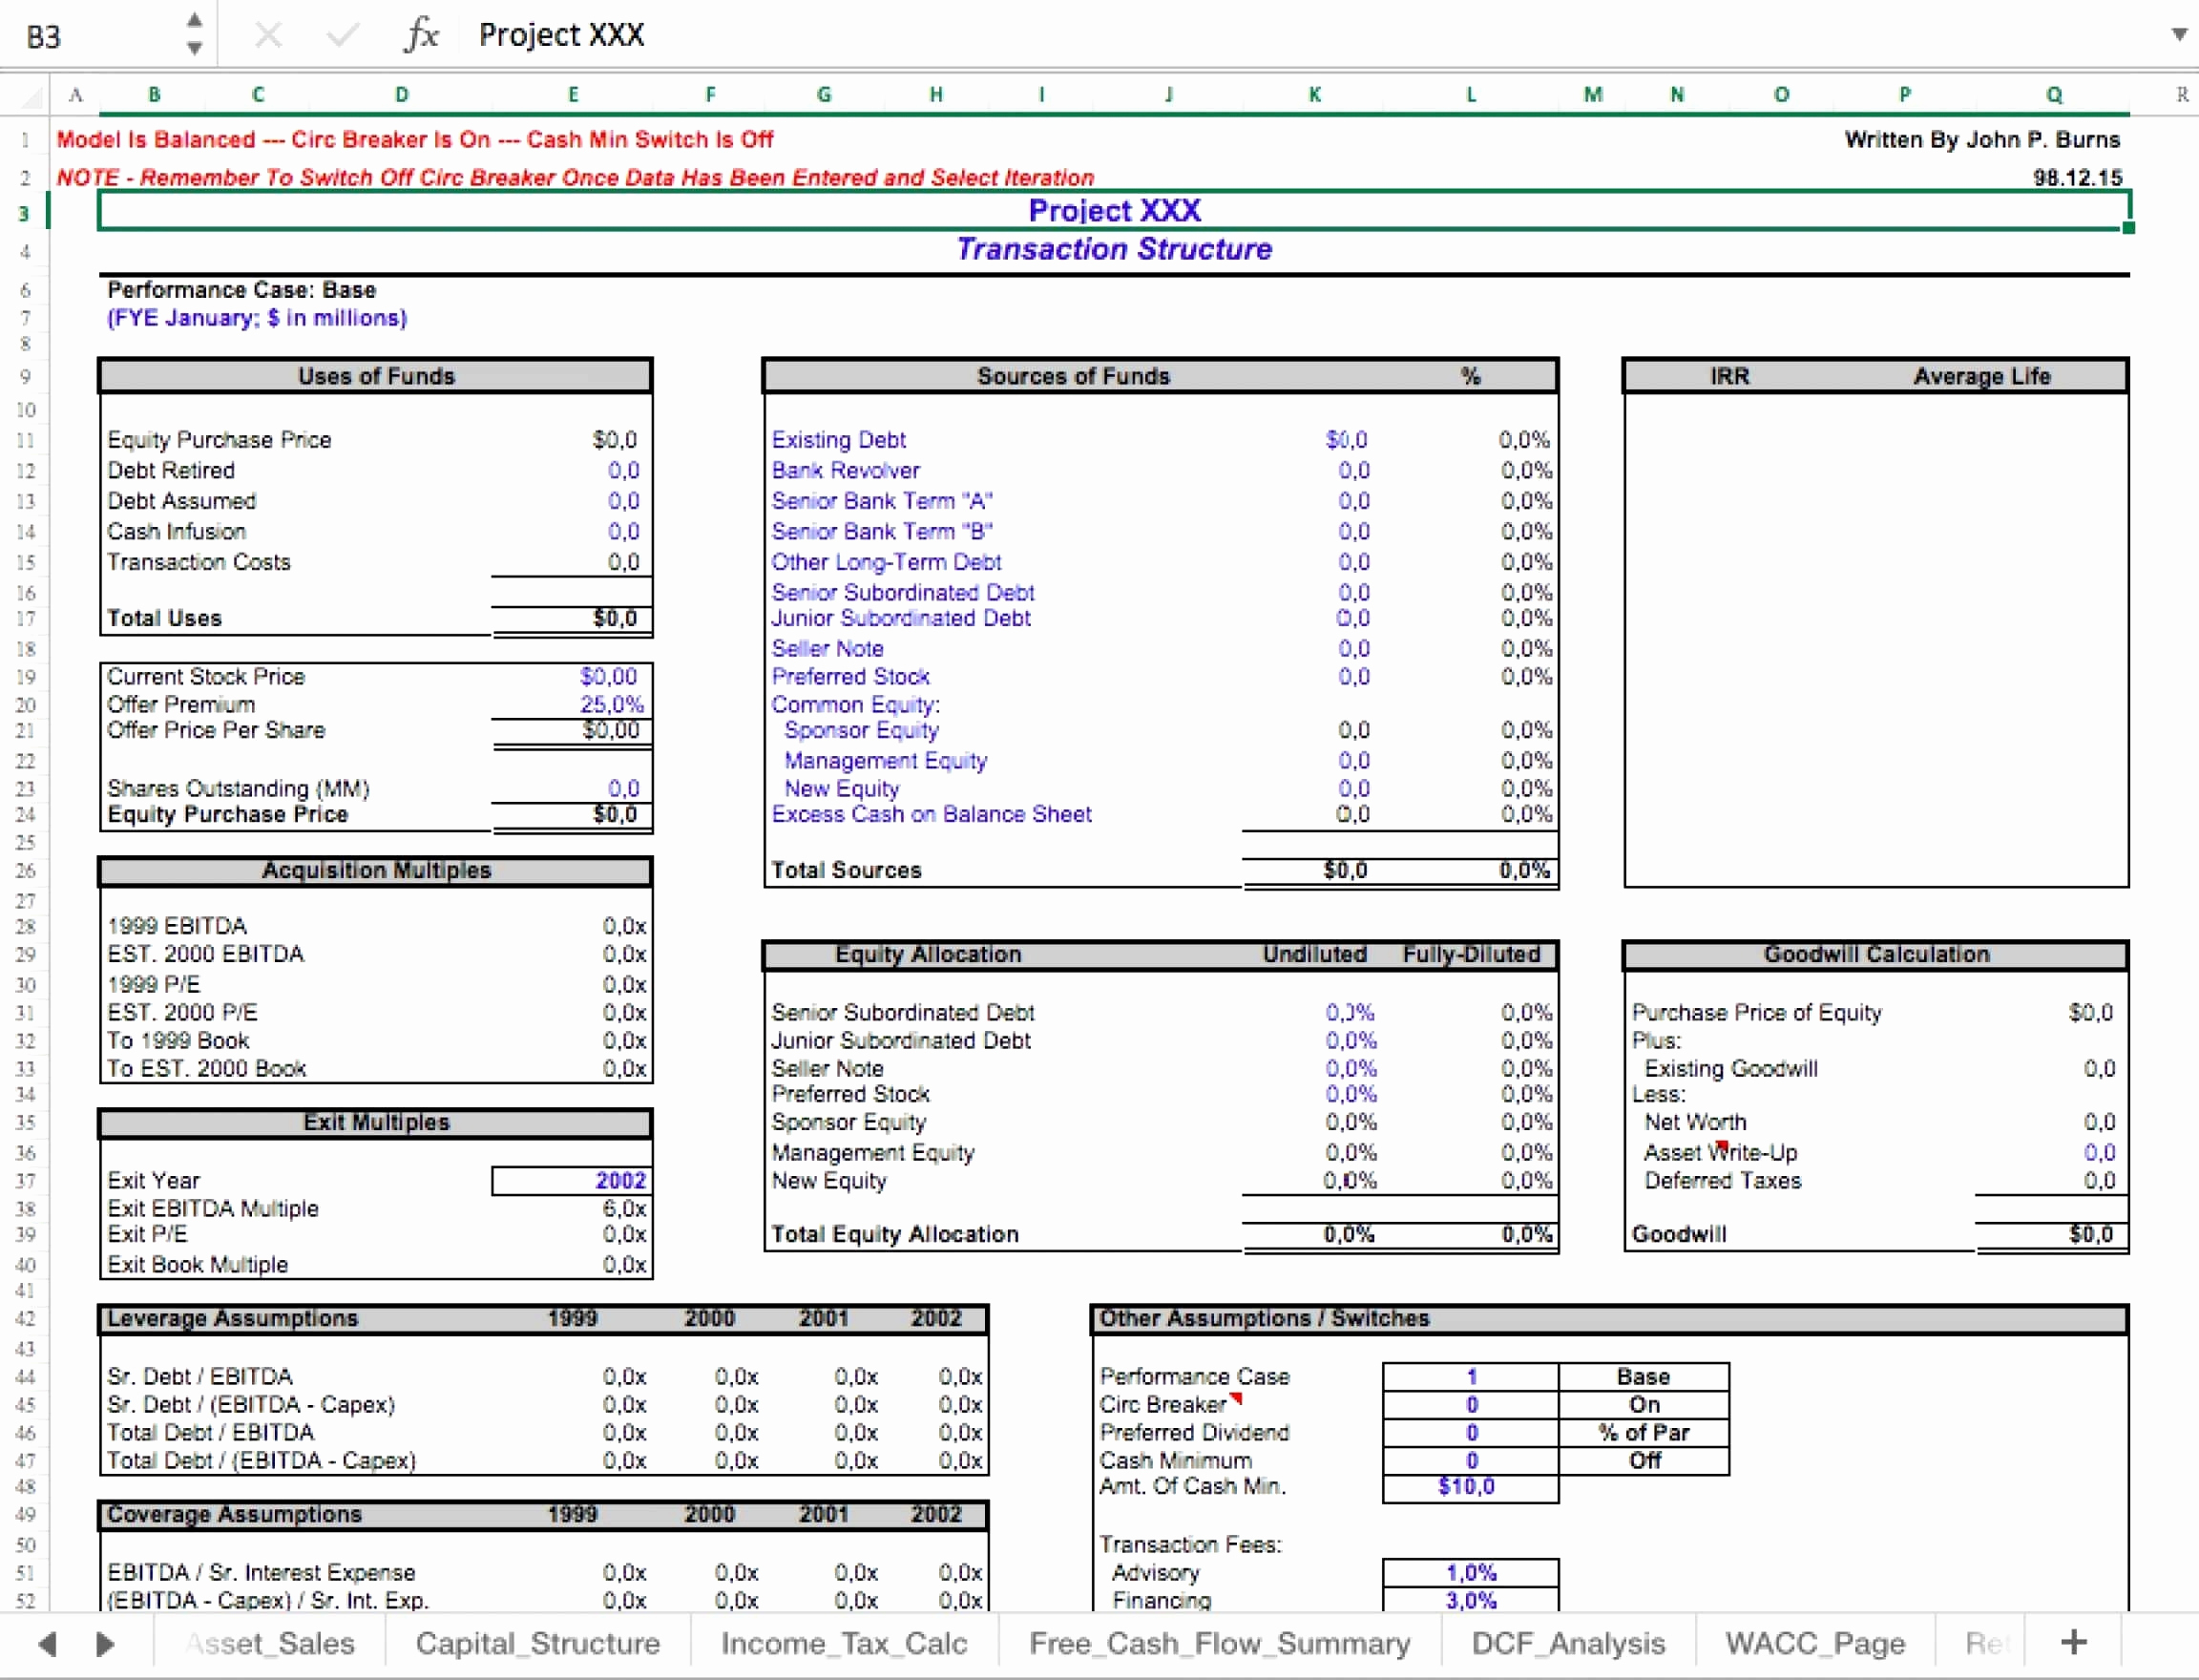Viewport: 2199px width, 1680px height.
Task: Add a new sheet with plus icon
Action: click(2073, 1642)
